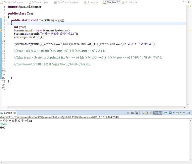Screen dimensions: 192x164
Task: Remove the launch with the single X icon
Action: 132,113
